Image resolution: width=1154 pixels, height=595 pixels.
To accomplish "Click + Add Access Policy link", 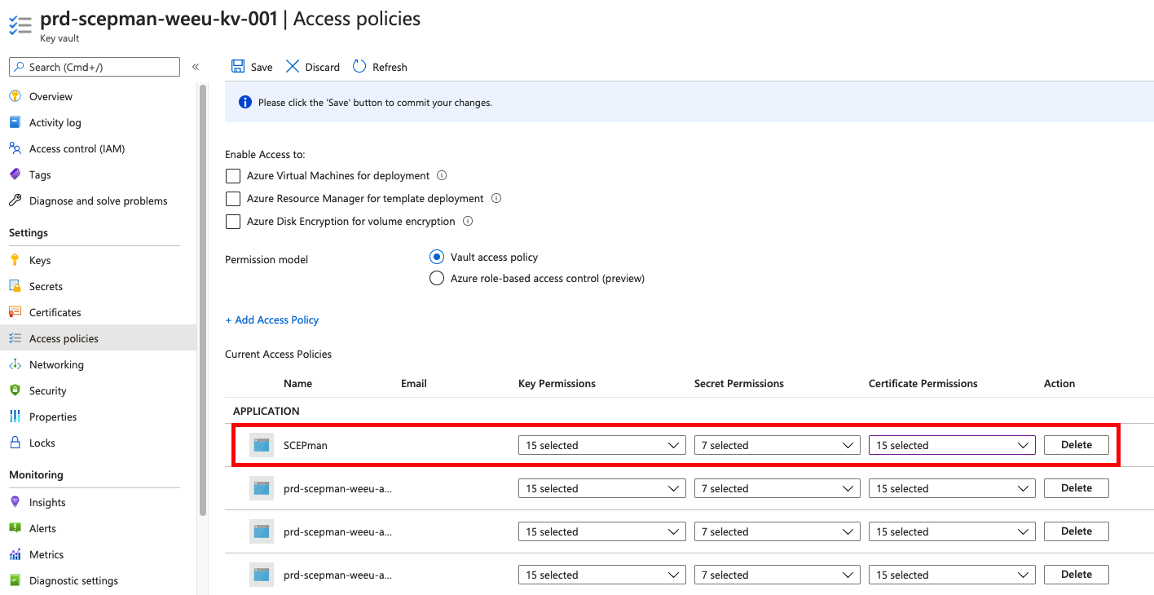I will [x=271, y=320].
